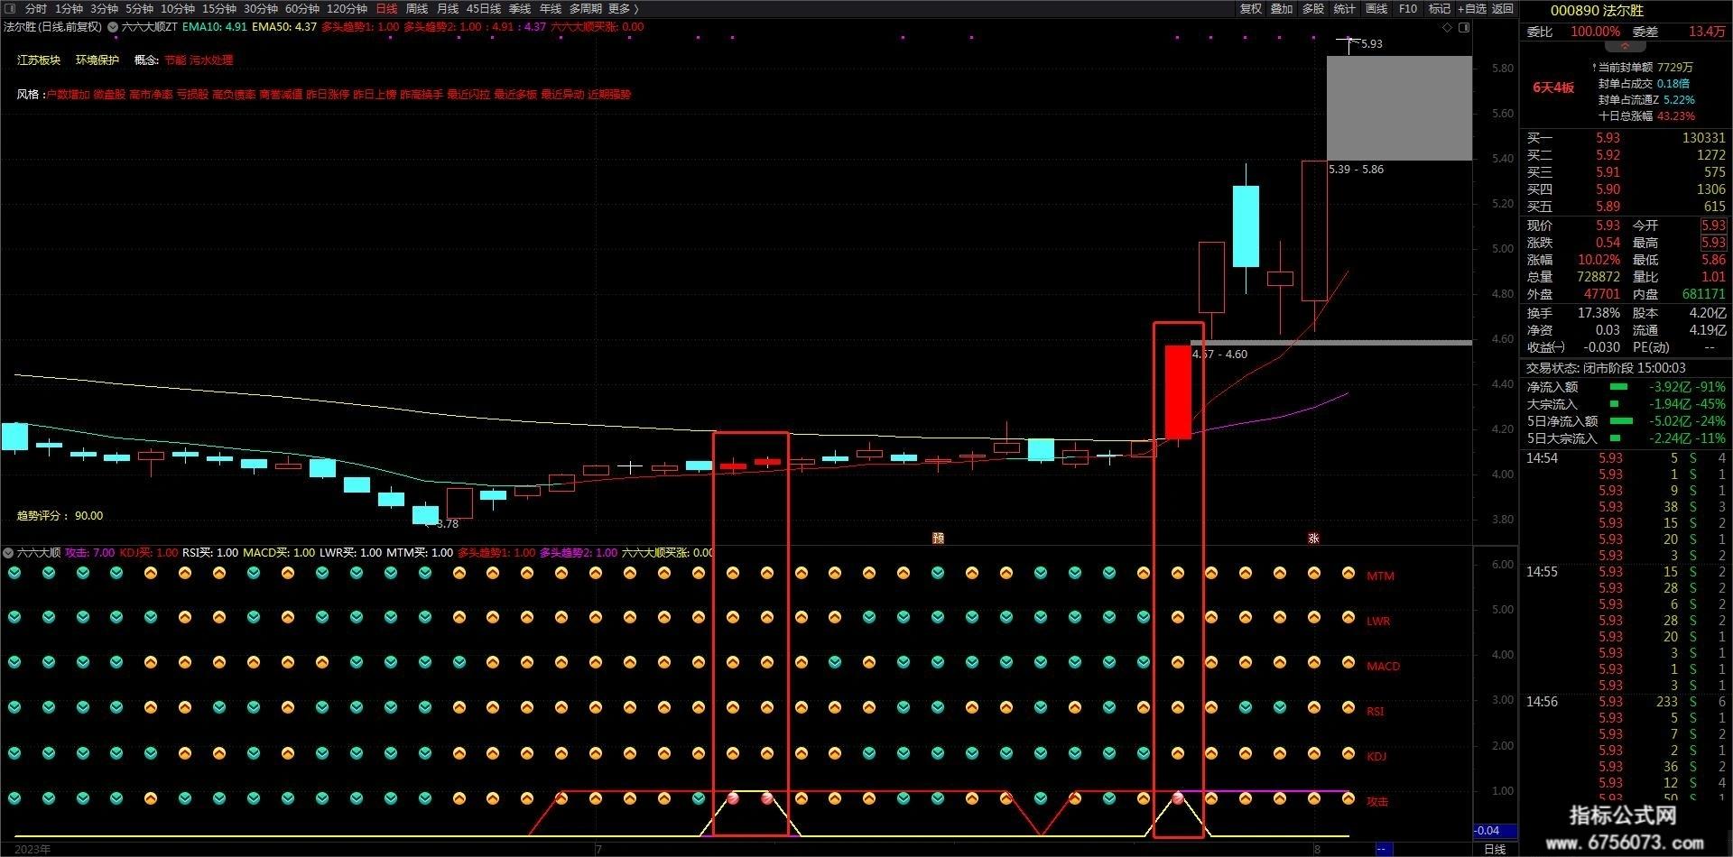Click the 预 forecast marker icon below the chart
The width and height of the screenshot is (1733, 857).
tap(939, 538)
